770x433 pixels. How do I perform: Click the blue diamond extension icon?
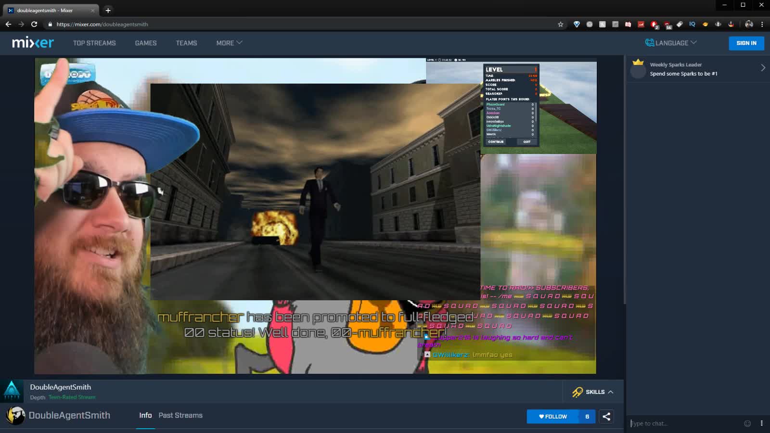(577, 24)
